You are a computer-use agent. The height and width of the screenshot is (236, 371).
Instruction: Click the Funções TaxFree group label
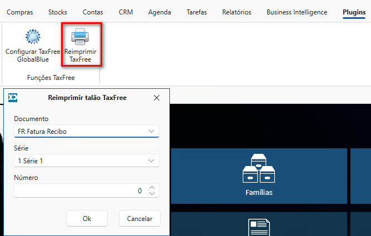point(51,78)
